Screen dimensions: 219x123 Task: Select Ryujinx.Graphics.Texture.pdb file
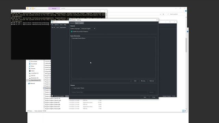53,109
